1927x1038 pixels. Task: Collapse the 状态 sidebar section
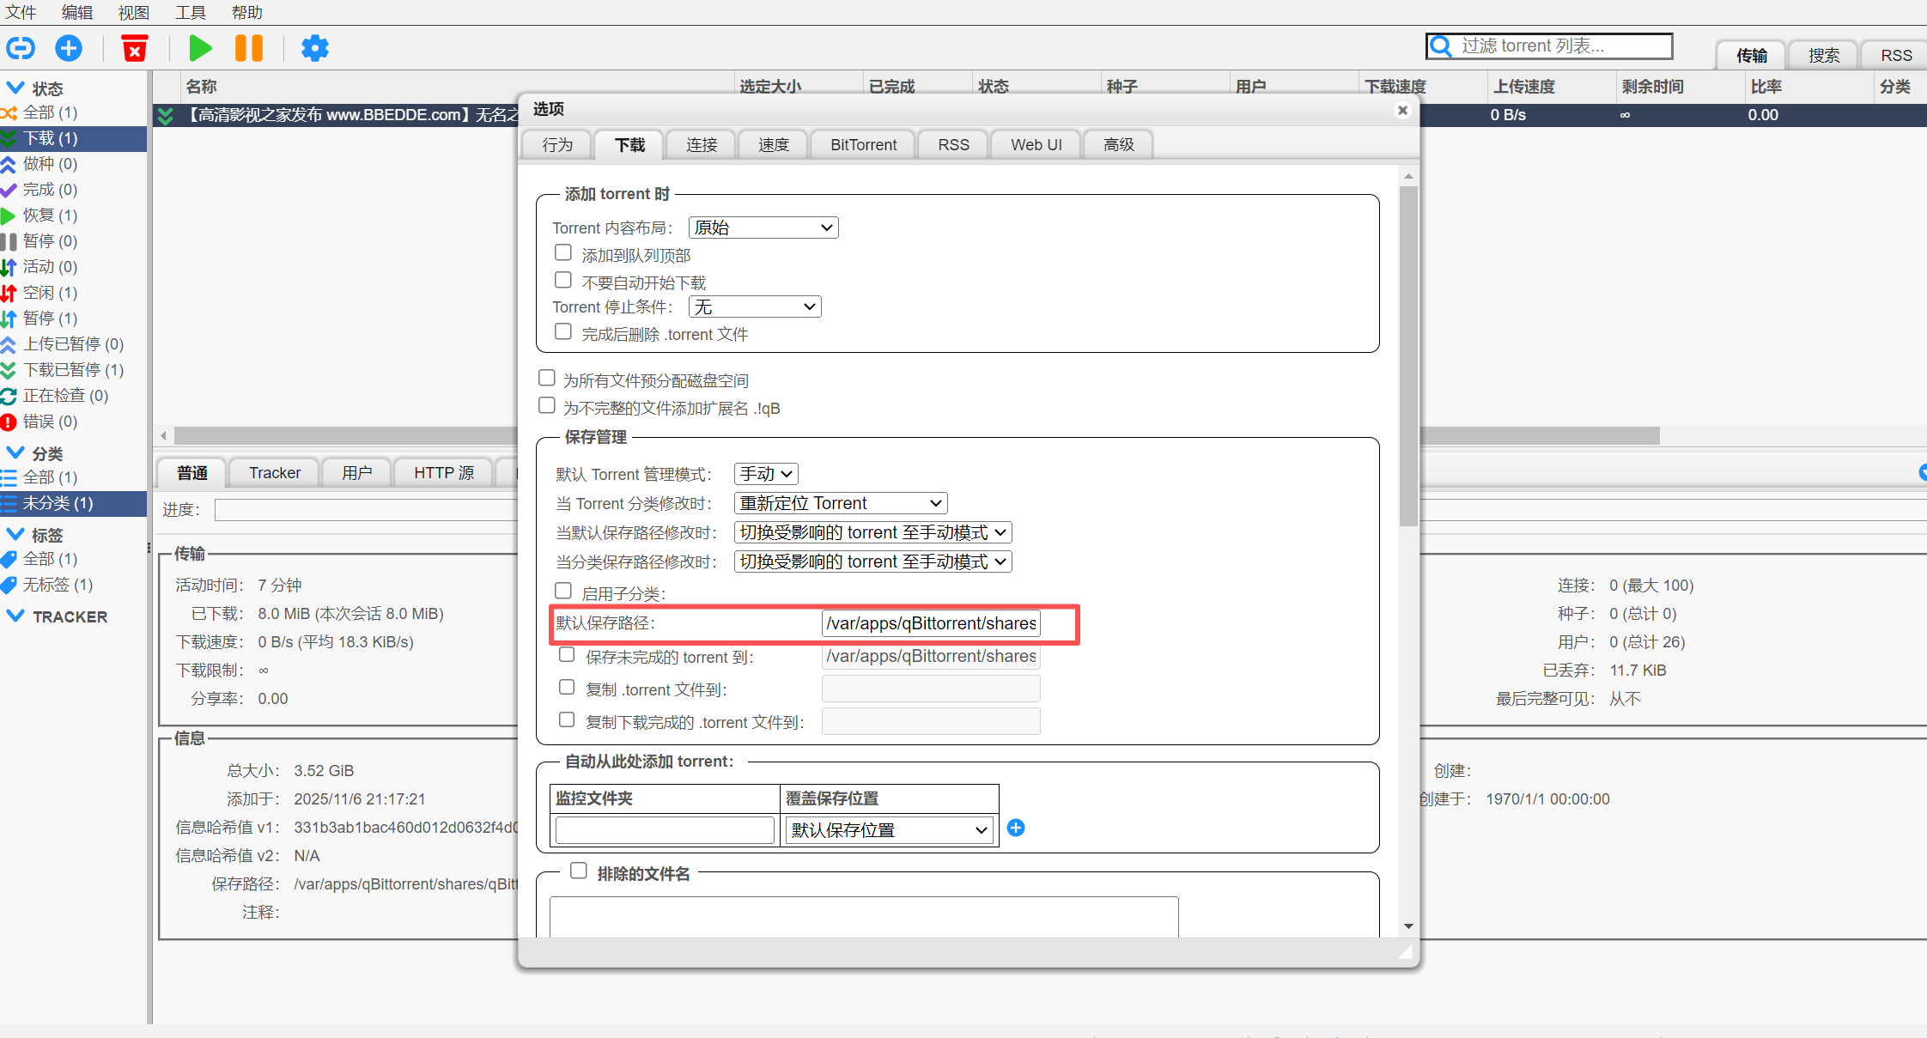pos(16,87)
